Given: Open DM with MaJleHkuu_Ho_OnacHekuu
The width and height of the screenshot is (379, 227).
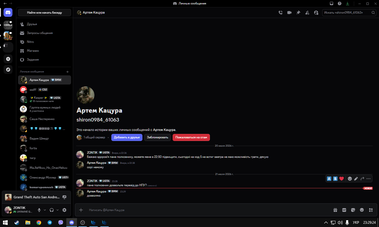Looking at the screenshot, I should click(x=44, y=168).
